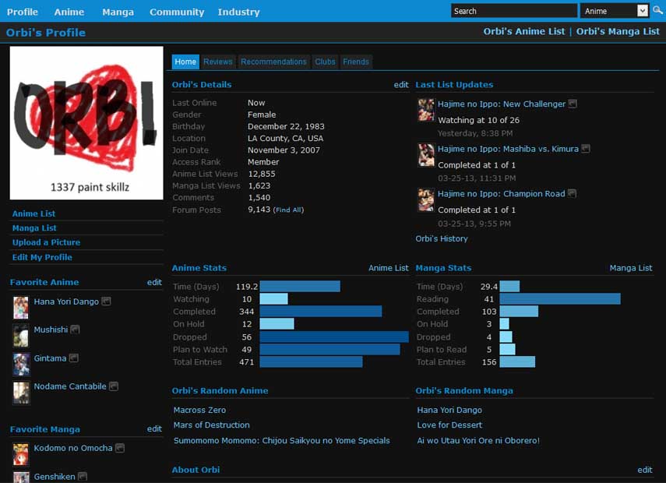
Task: Edit the Favorite Manga section
Action: coord(154,429)
